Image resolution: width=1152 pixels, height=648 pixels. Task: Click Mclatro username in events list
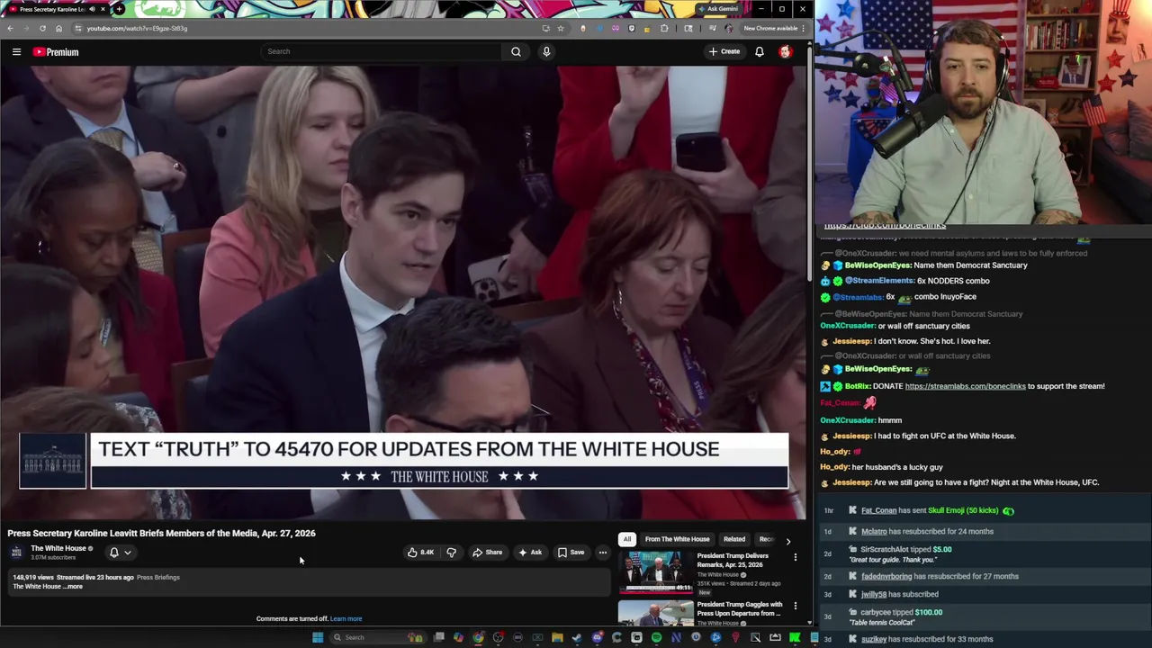[874, 531]
